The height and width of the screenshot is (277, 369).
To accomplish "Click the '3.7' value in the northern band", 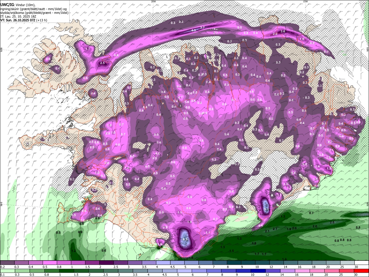I will point(202,27).
